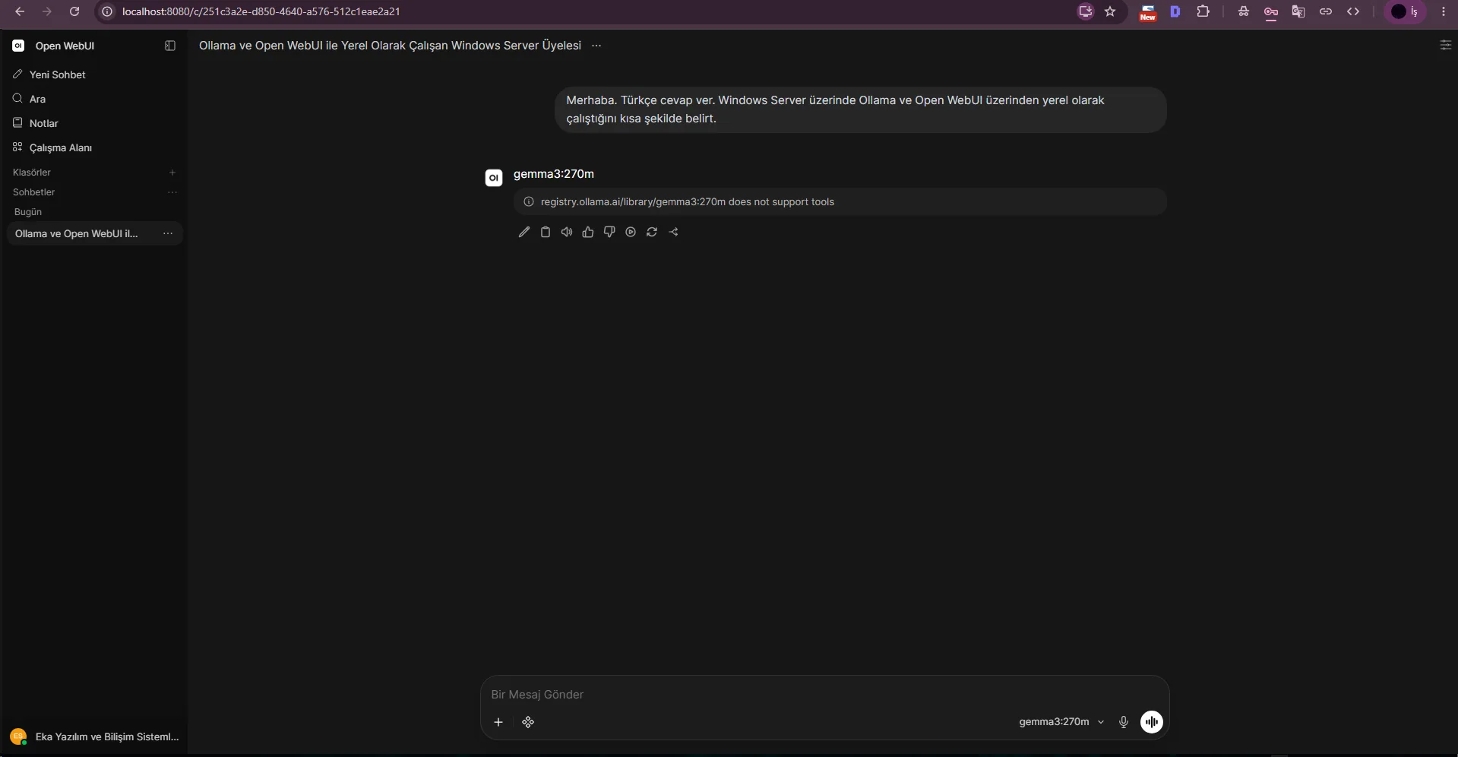Click the link chain extension icon

point(1326,11)
